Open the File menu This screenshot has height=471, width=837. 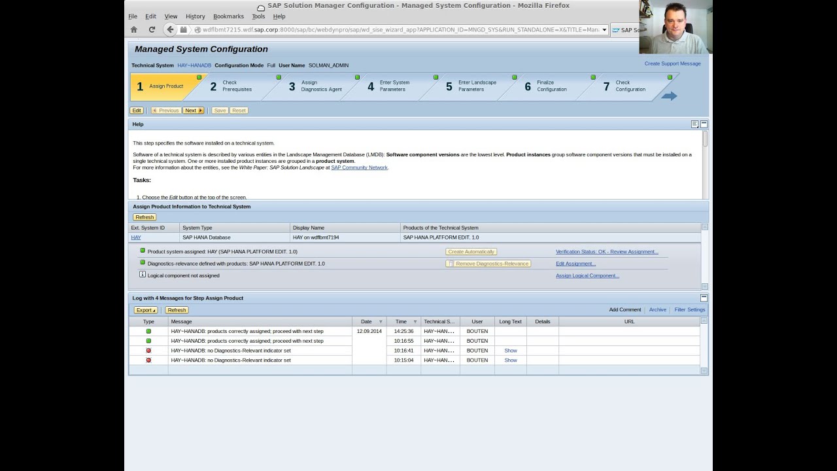click(x=133, y=16)
